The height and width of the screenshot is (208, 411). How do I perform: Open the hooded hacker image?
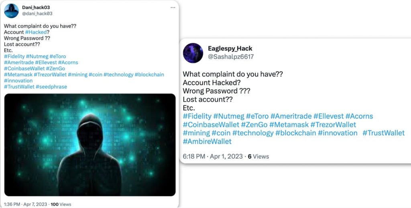90,145
